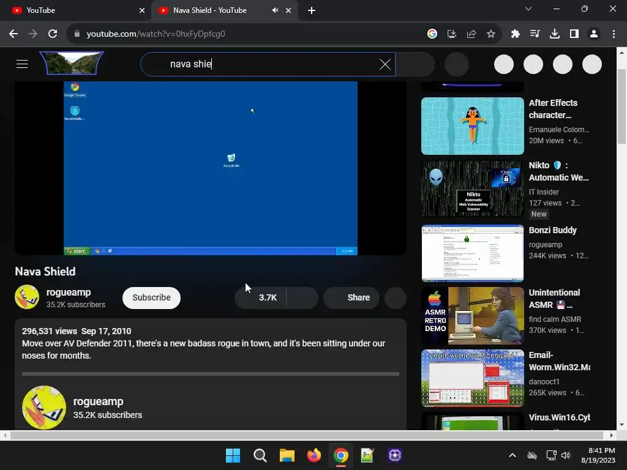Open rogueamp channel avatar beside Subscribe
This screenshot has height=470, width=627.
pyautogui.click(x=27, y=297)
